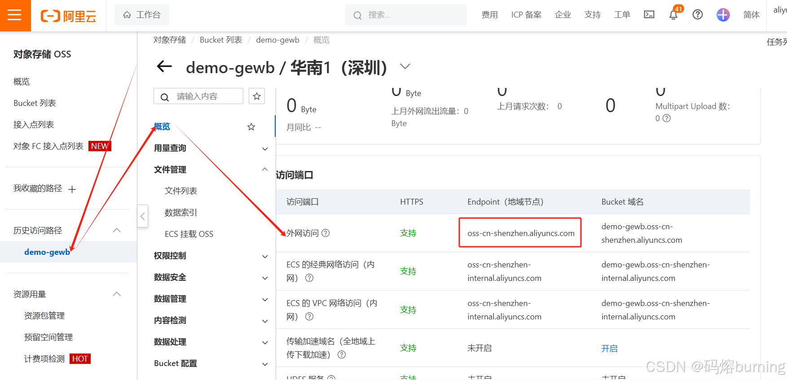Add a favorite path with plus icon
The height and width of the screenshot is (380, 787).
tap(72, 189)
